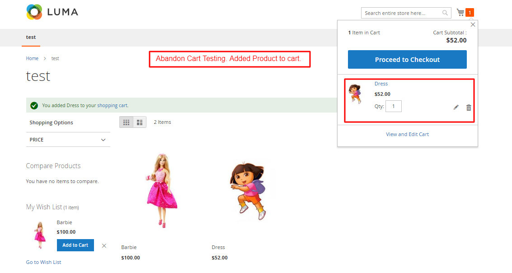Viewport: 512px width, 273px height.
Task: Open Dress product name in product grid
Action: pyautogui.click(x=218, y=247)
